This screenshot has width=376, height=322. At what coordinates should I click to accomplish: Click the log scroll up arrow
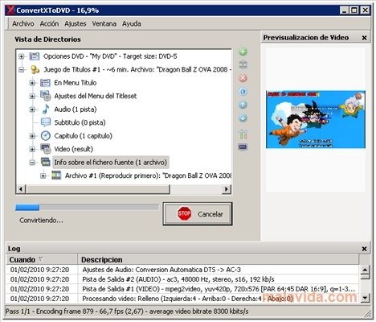(x=365, y=270)
